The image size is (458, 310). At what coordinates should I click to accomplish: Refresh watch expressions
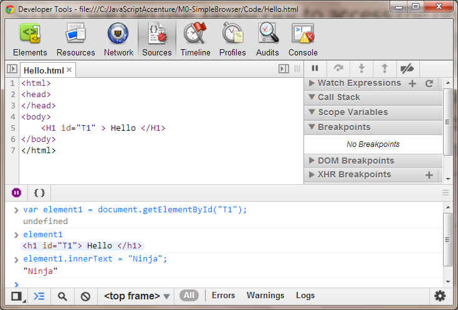429,84
